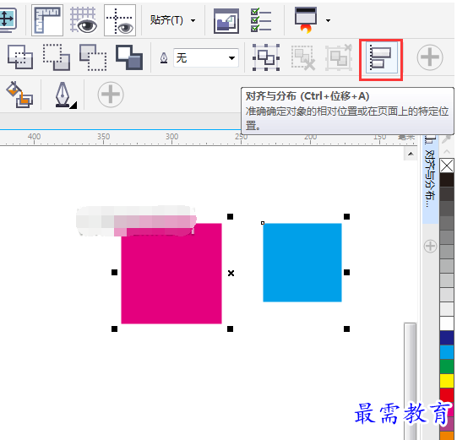Screen dimensions: 457x440
Task: Click the center X marker of the selection
Action: point(231,273)
